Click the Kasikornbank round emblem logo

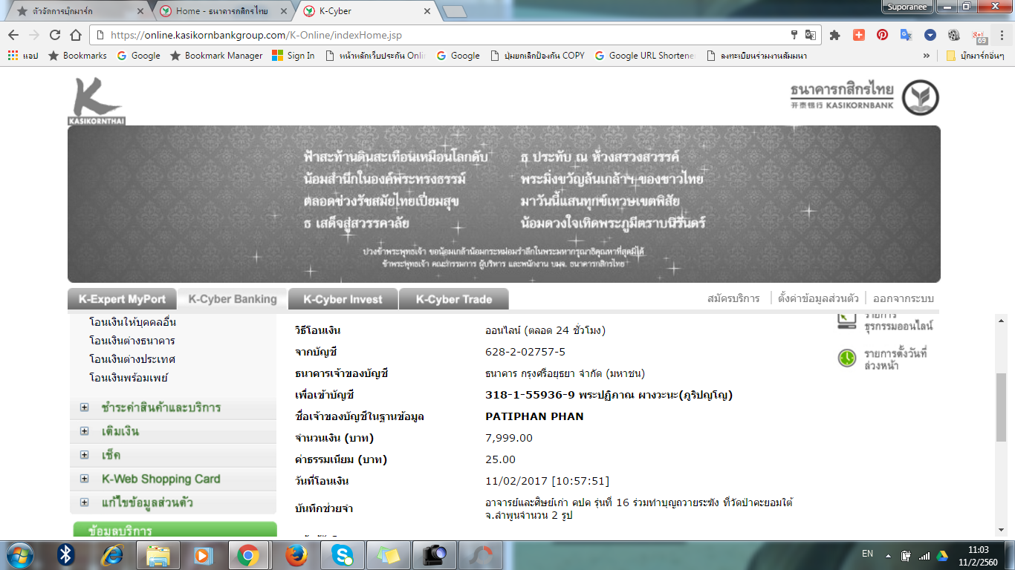[920, 97]
